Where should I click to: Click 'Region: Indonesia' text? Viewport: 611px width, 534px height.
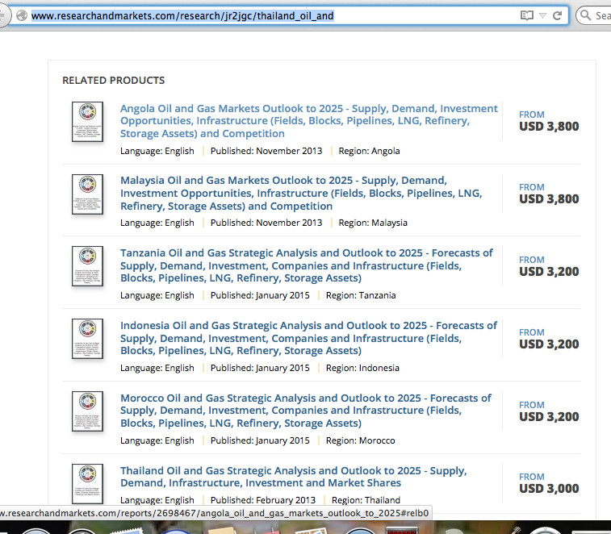362,368
